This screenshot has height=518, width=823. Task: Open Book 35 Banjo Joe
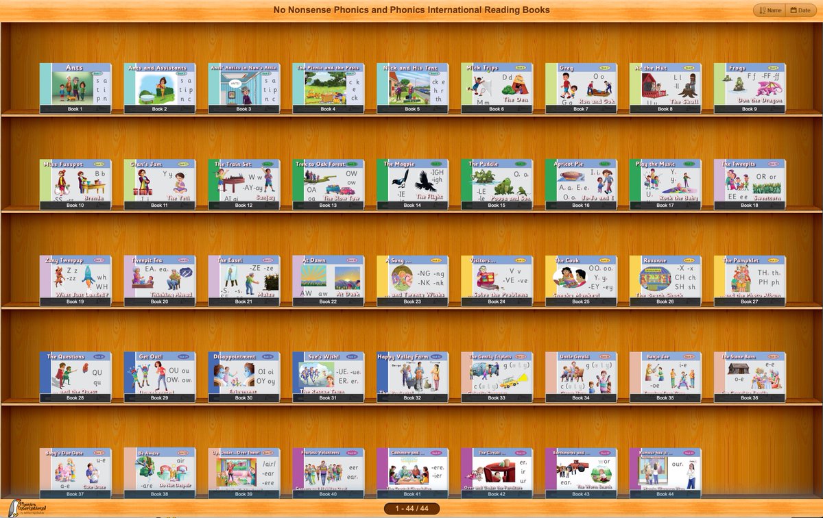[666, 377]
